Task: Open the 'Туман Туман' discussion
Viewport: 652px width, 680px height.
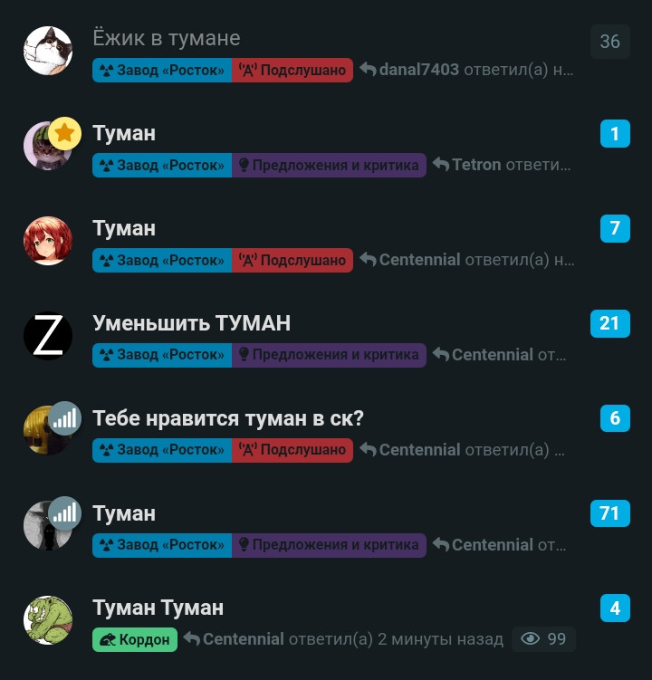Action: pyautogui.click(x=158, y=608)
